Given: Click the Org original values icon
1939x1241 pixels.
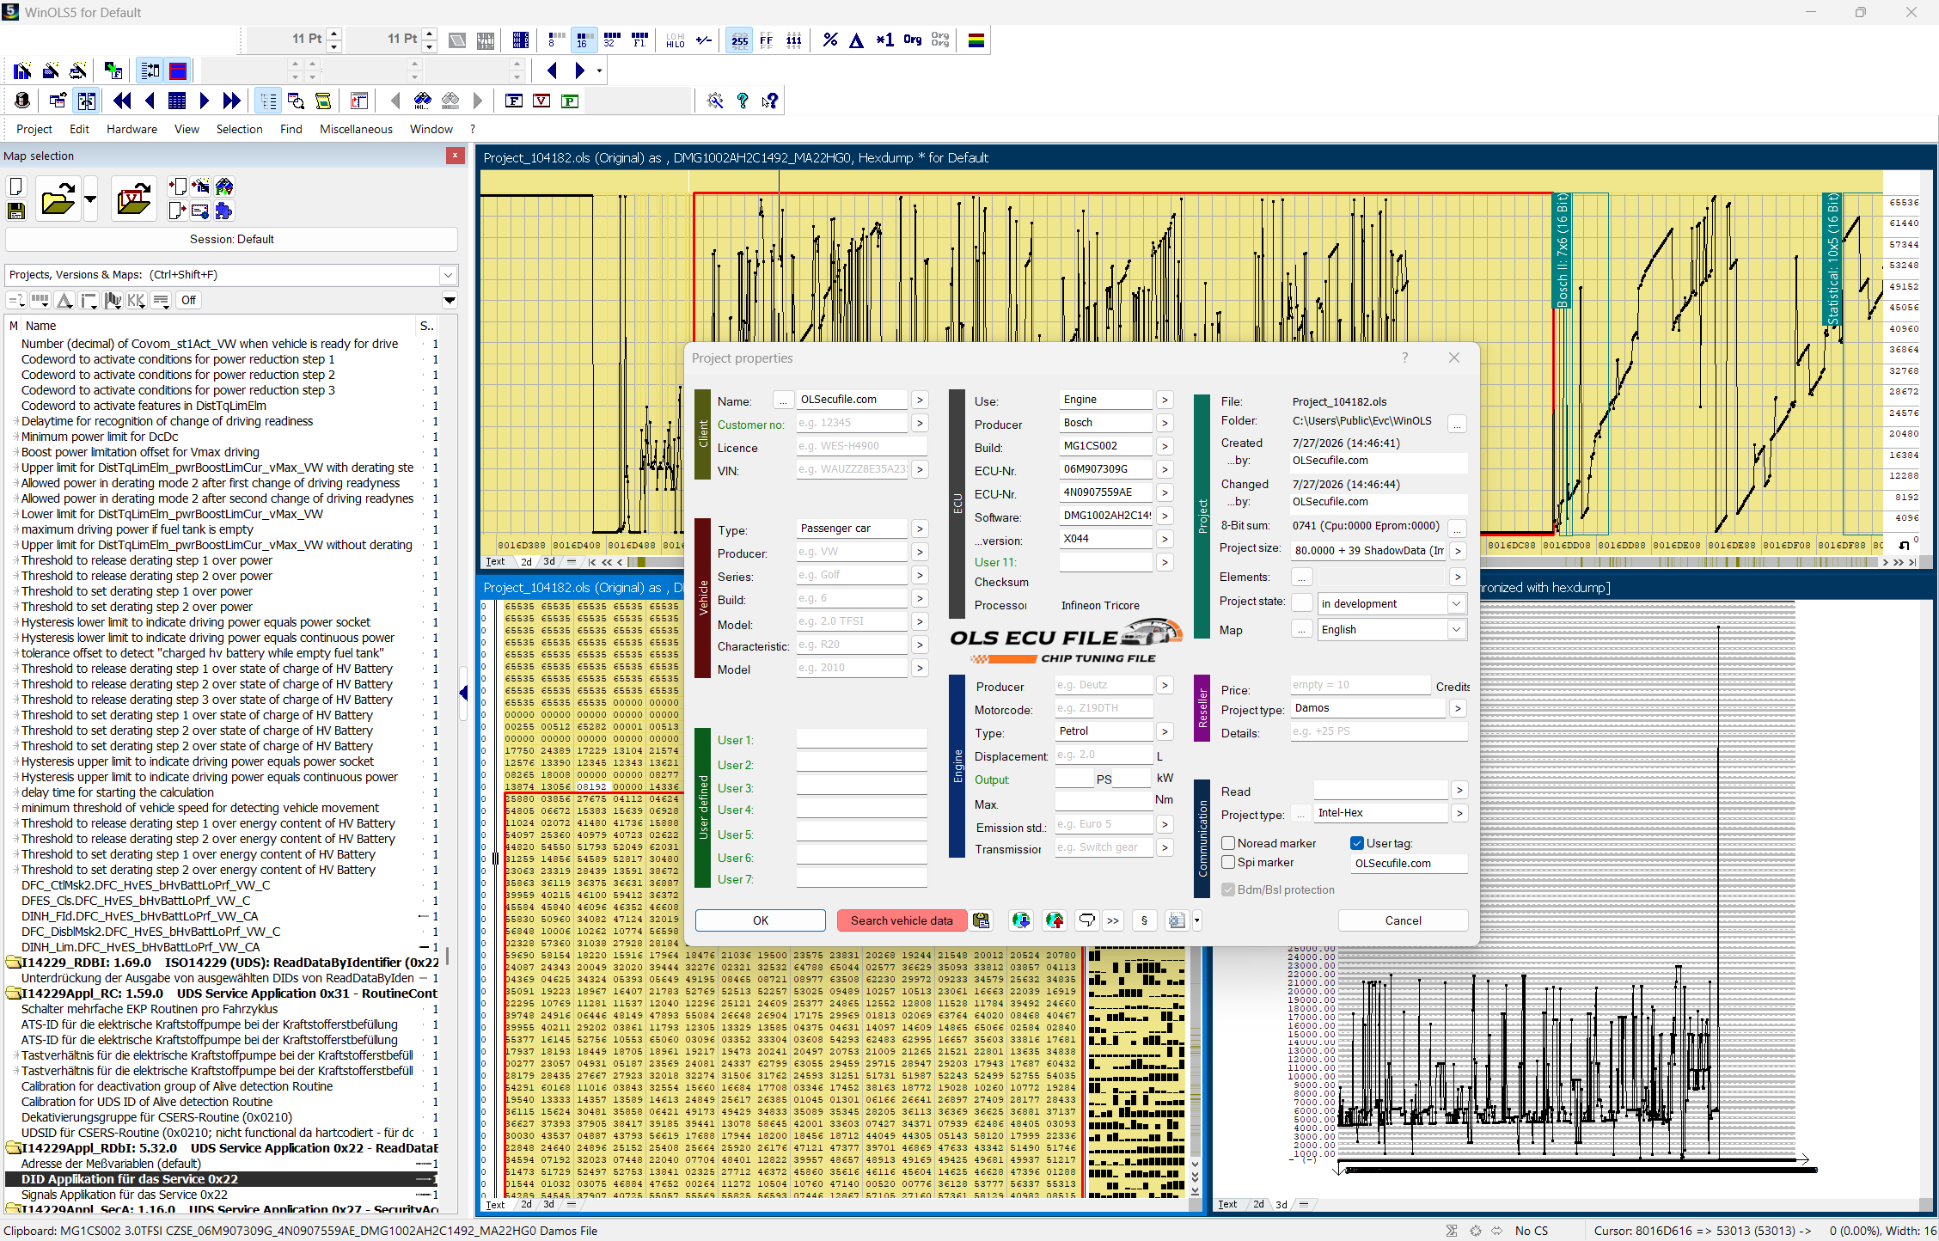Looking at the screenshot, I should [x=913, y=40].
